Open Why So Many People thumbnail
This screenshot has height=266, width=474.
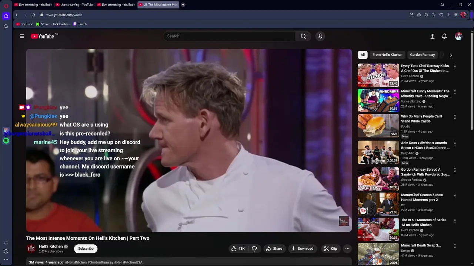click(378, 125)
